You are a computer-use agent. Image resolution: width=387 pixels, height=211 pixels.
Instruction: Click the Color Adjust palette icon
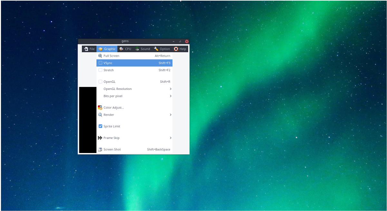[100, 107]
